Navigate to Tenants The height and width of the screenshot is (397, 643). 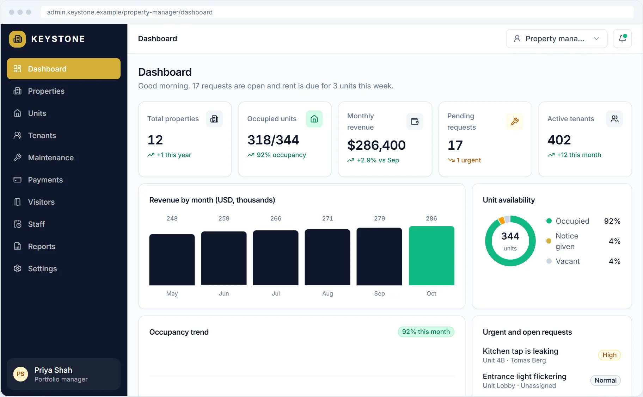63,135
